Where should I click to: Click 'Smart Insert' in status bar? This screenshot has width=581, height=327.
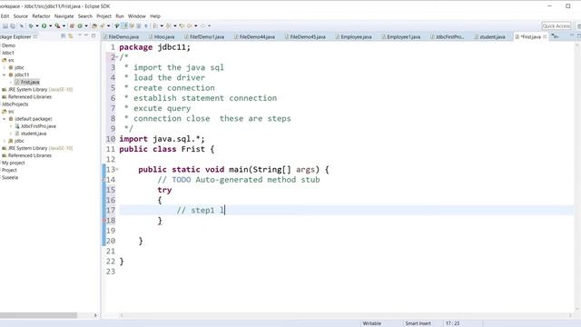point(418,323)
